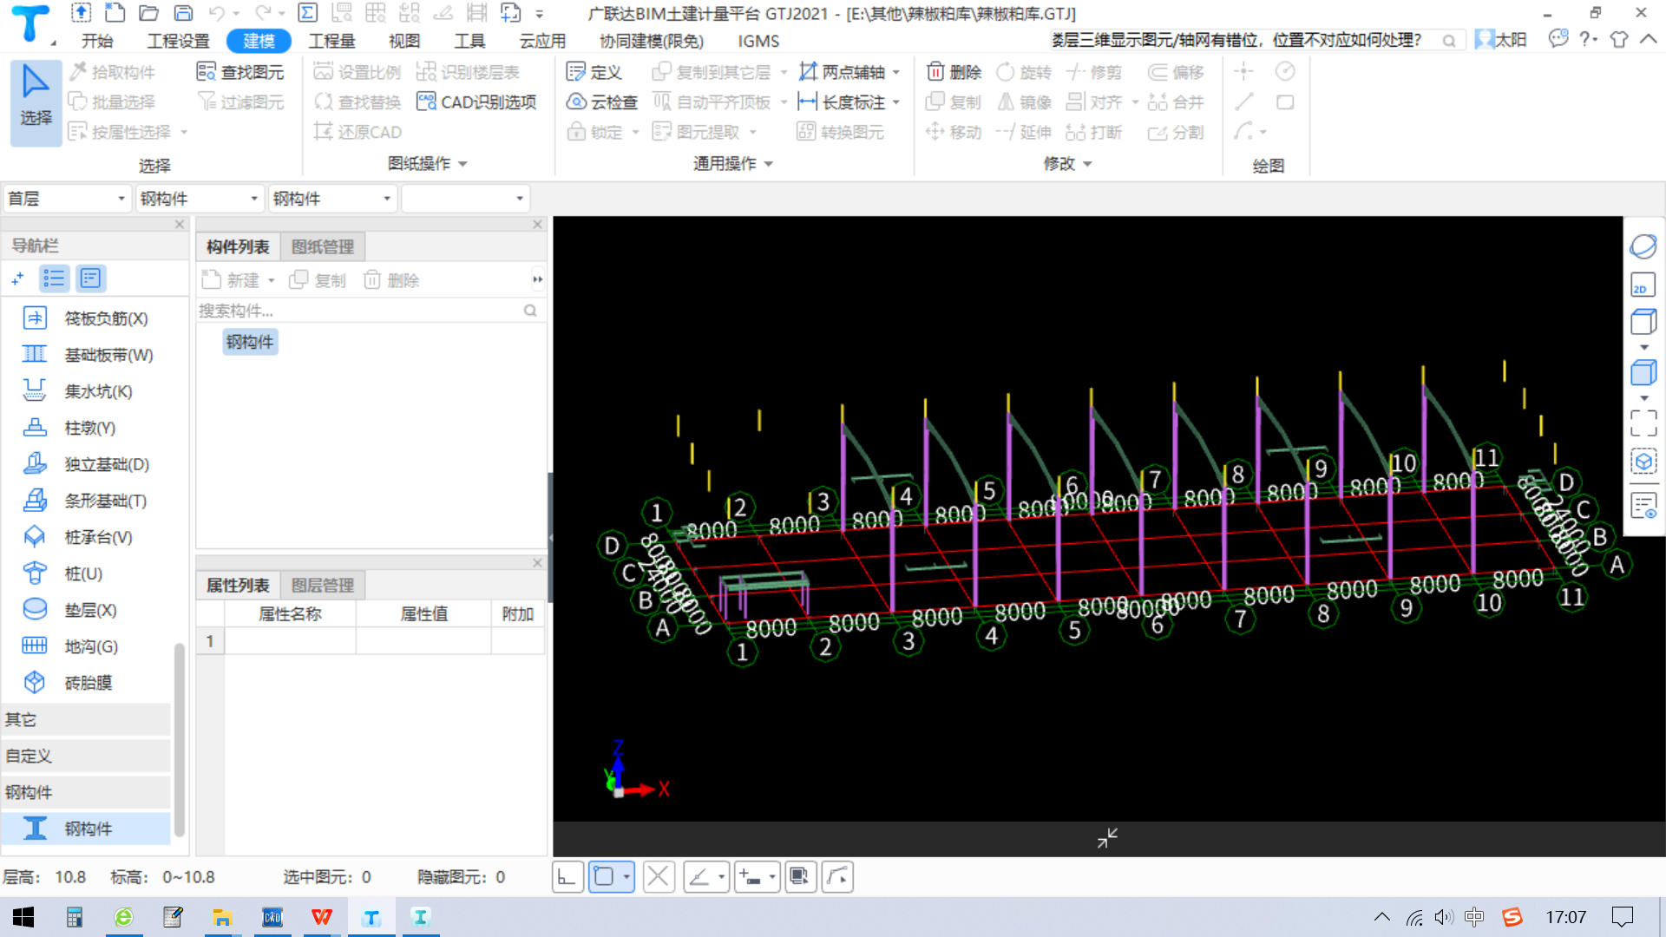The width and height of the screenshot is (1666, 937).
Task: Open the 工程量 ribbon tab
Action: 332,41
